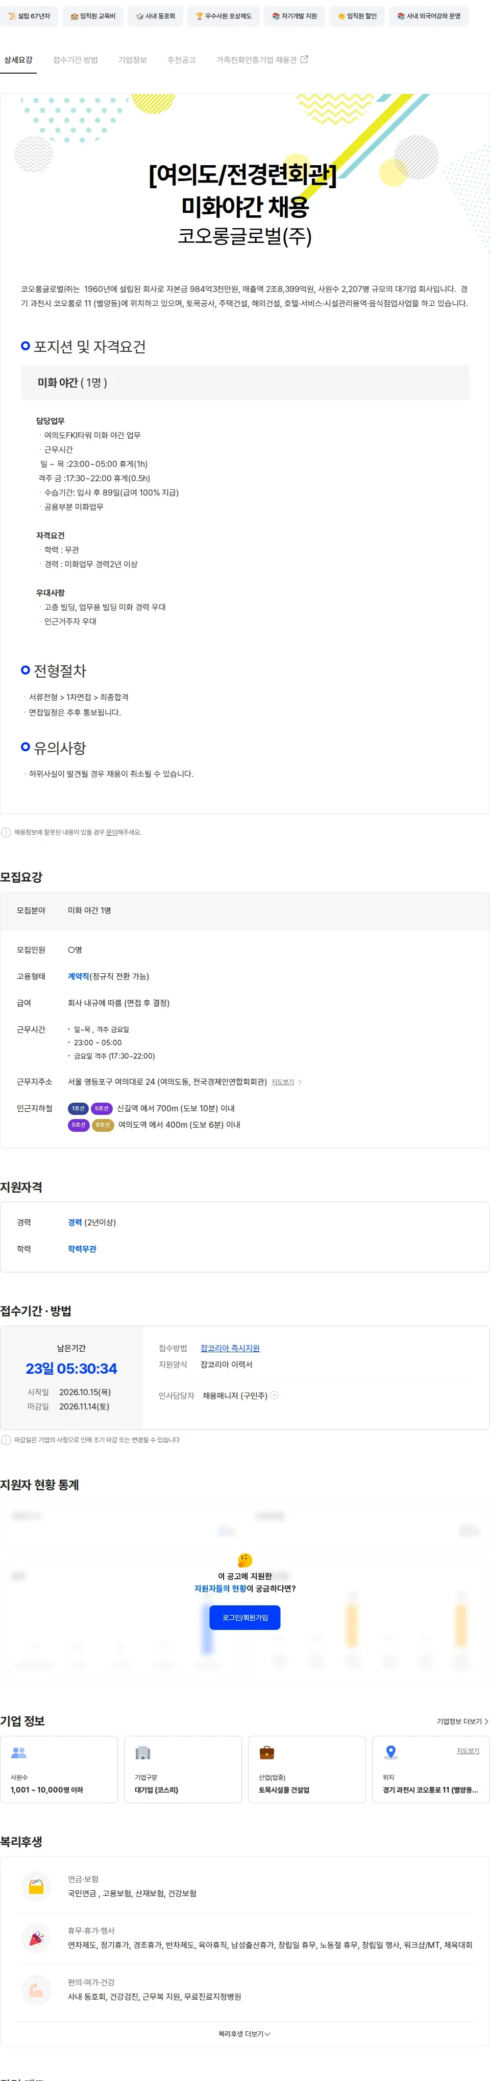This screenshot has width=490, height=2081.
Task: Click the 잡코리아 이력서 application form text
Action: pos(227,1364)
